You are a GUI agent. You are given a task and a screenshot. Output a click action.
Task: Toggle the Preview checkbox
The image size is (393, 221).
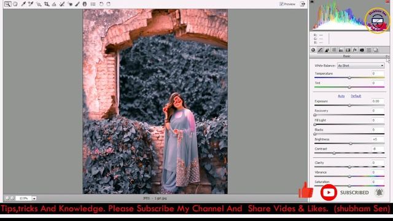[x=281, y=4]
